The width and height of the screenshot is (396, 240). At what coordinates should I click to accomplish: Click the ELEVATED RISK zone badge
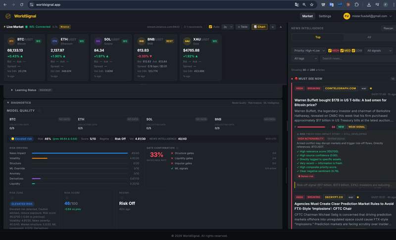pos(22,204)
